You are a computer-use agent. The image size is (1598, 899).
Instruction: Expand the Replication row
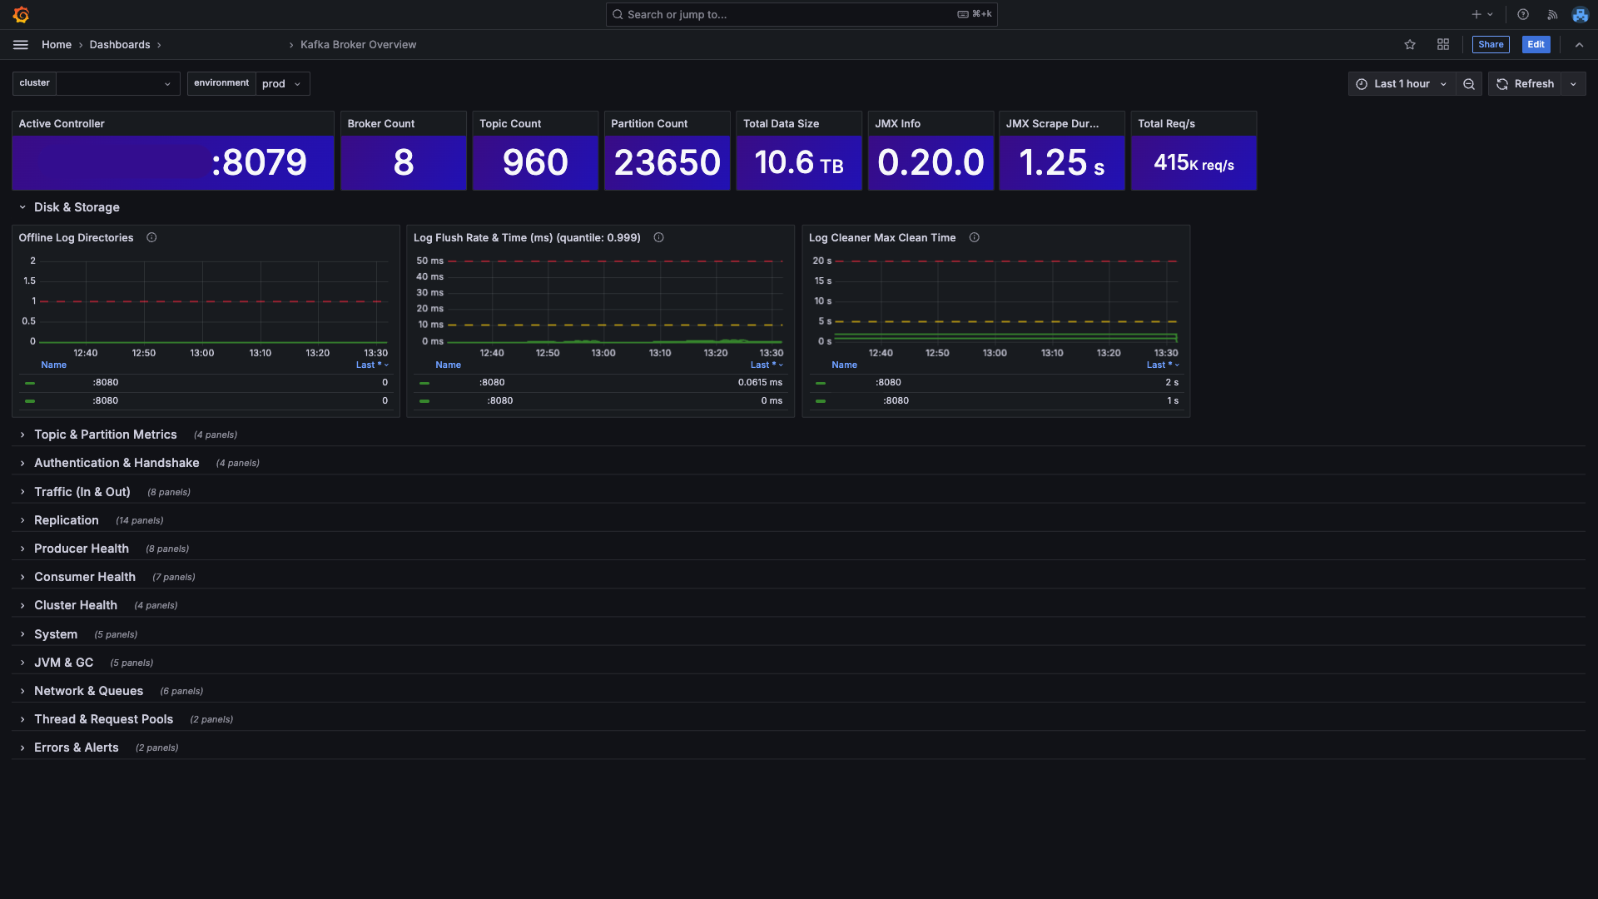point(66,520)
